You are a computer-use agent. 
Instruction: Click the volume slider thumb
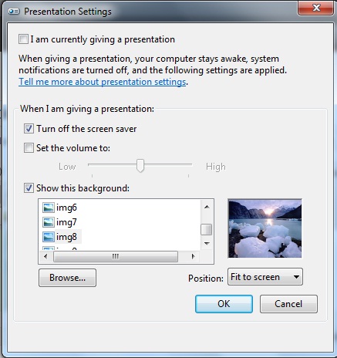tap(140, 165)
